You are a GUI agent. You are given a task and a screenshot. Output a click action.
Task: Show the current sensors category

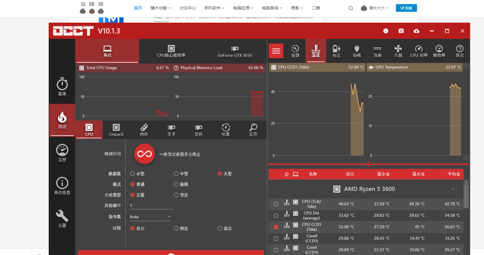click(x=378, y=51)
